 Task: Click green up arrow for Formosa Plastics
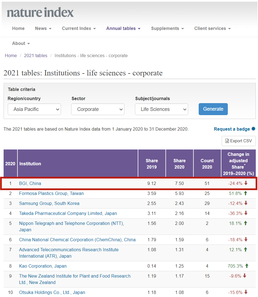[246, 193]
